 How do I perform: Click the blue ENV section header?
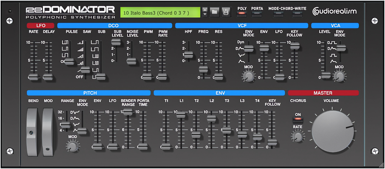219,93
